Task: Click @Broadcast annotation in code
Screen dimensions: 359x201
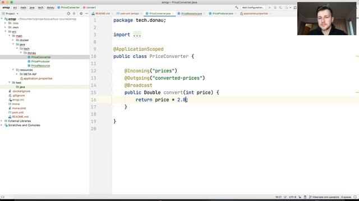Action: click(139, 85)
